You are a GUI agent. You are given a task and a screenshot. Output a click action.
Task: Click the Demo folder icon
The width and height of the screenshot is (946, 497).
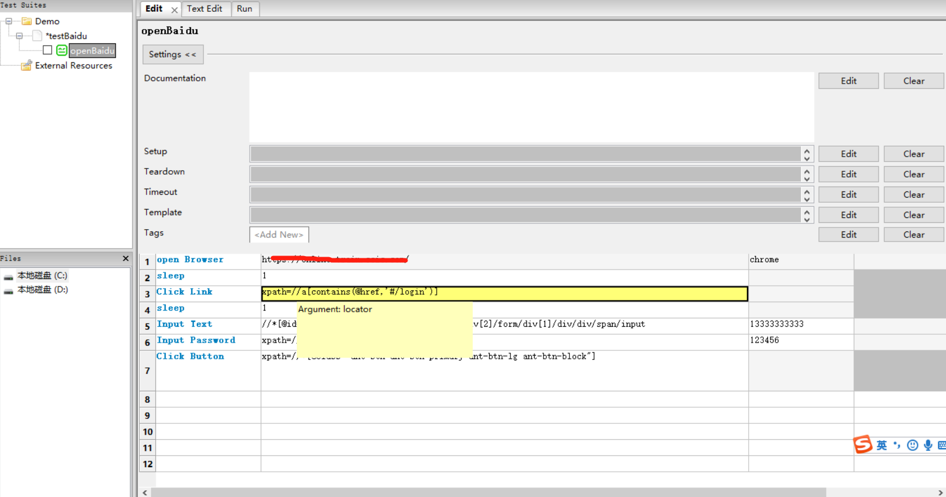(x=26, y=21)
